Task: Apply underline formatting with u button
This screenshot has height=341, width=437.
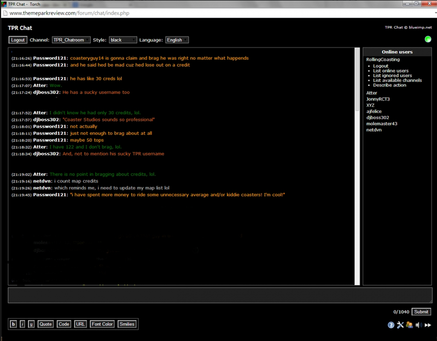Action: pyautogui.click(x=31, y=324)
